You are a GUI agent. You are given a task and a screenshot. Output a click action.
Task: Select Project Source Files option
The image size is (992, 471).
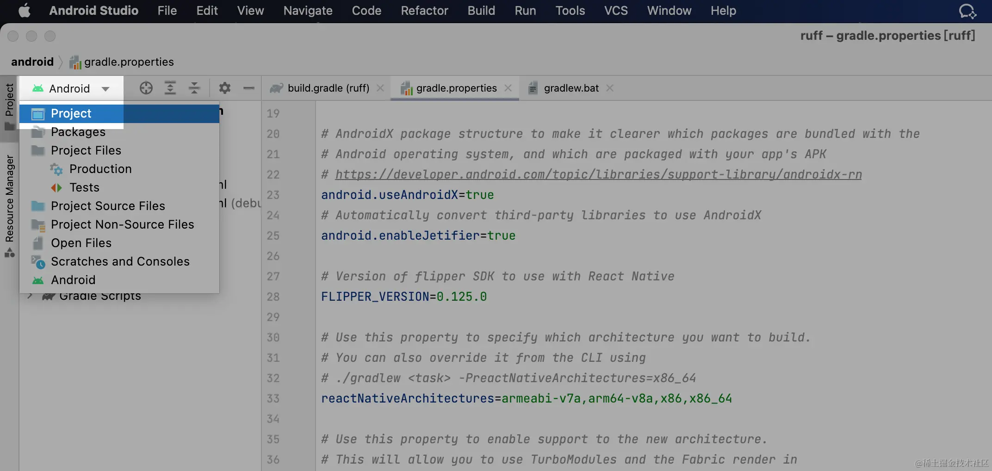point(119,206)
